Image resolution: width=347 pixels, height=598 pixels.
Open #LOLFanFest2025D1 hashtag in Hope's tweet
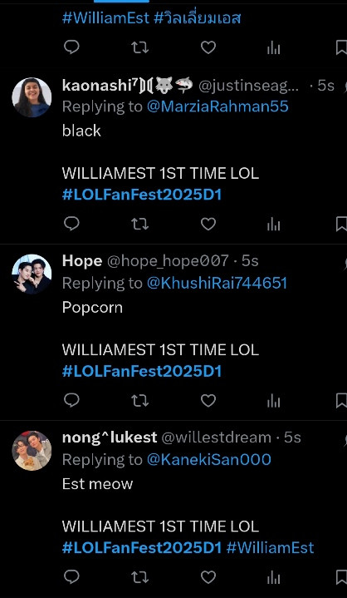point(142,372)
